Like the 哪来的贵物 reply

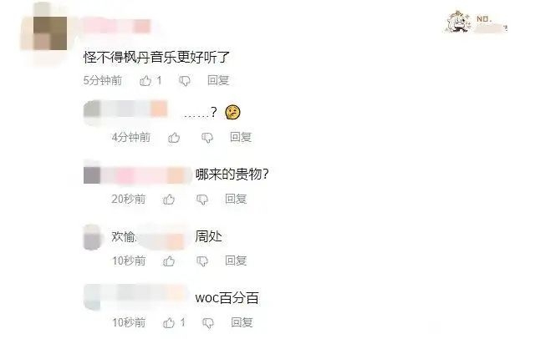169,200
